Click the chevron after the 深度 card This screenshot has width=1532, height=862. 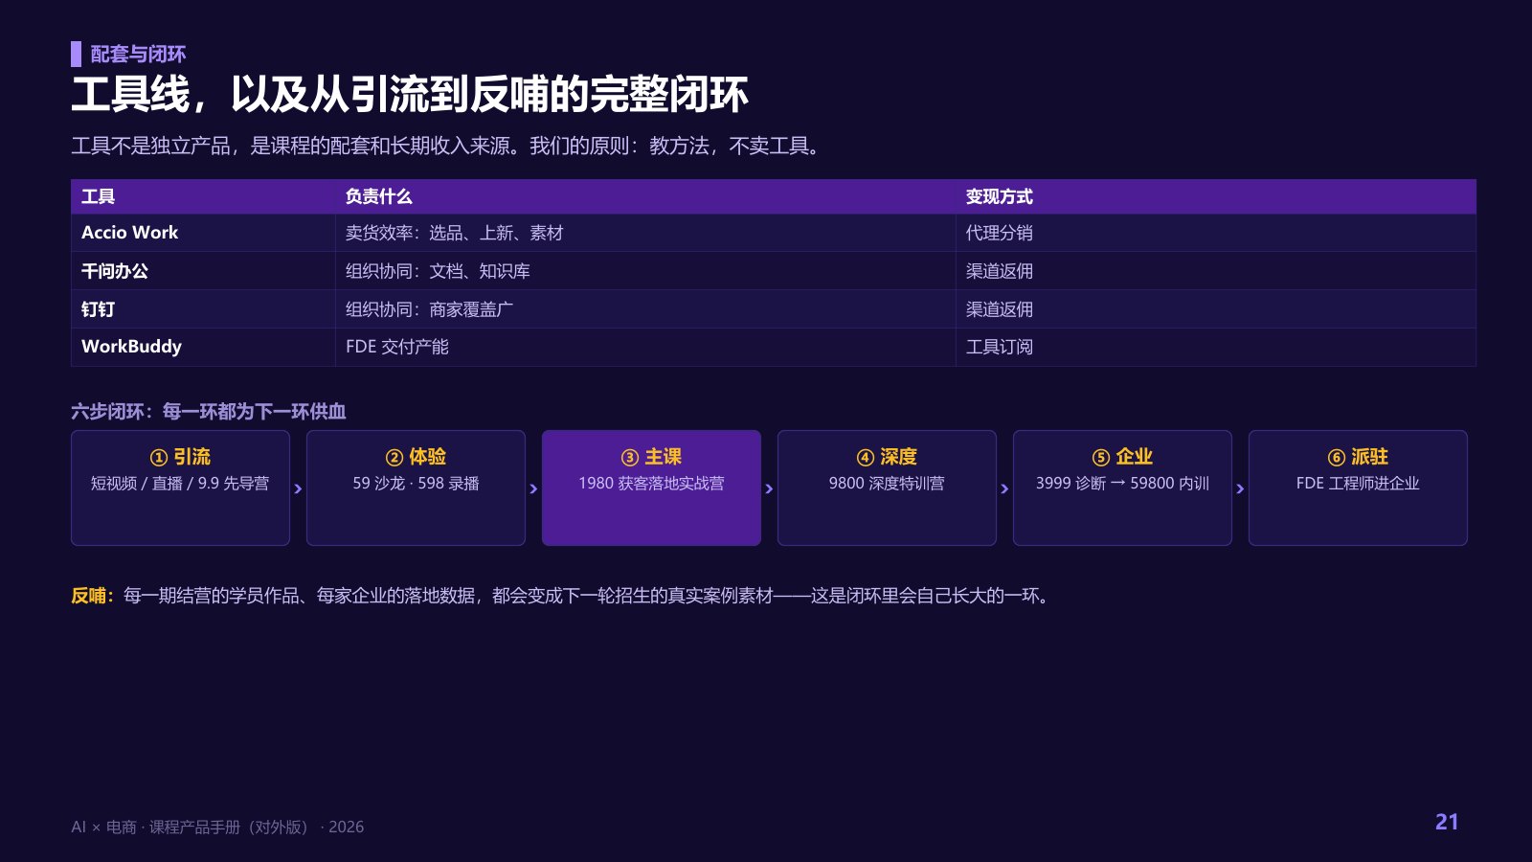tap(1004, 488)
